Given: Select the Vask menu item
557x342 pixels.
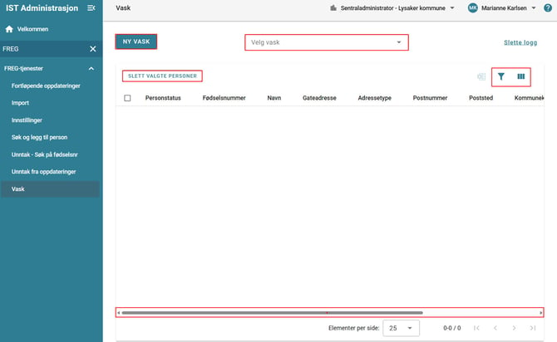Looking at the screenshot, I should point(51,189).
